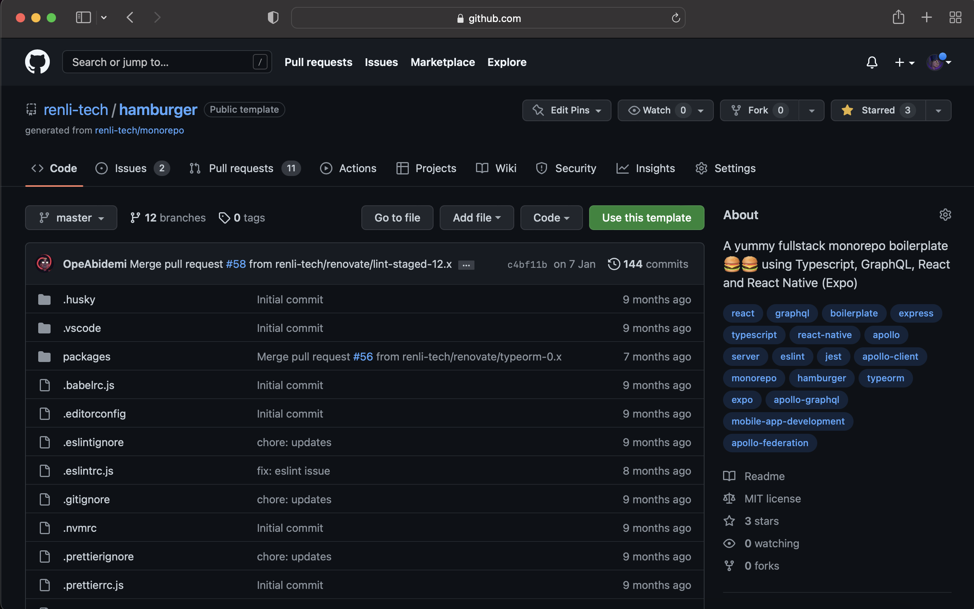Image resolution: width=974 pixels, height=609 pixels.
Task: Open Explore in top navigation
Action: 507,62
